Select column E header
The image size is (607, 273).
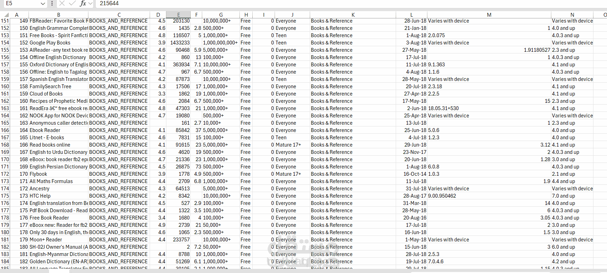point(179,15)
